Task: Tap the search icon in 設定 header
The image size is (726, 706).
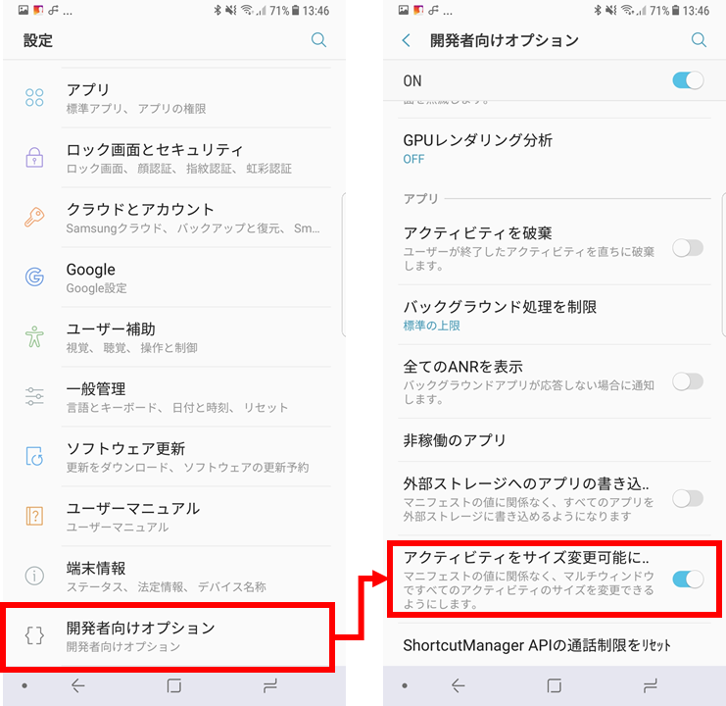Action: click(318, 40)
